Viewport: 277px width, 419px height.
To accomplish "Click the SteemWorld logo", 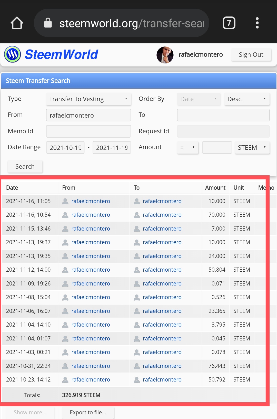I will [x=51, y=54].
